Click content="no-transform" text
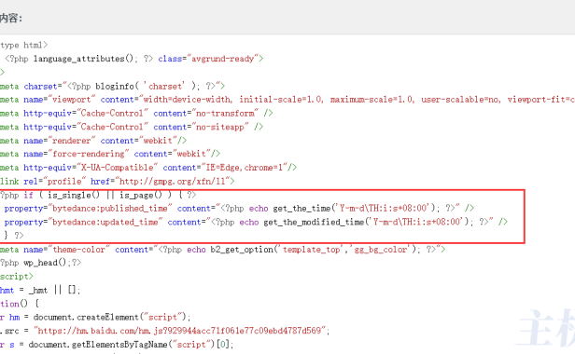The height and width of the screenshot is (354, 575). click(x=206, y=113)
